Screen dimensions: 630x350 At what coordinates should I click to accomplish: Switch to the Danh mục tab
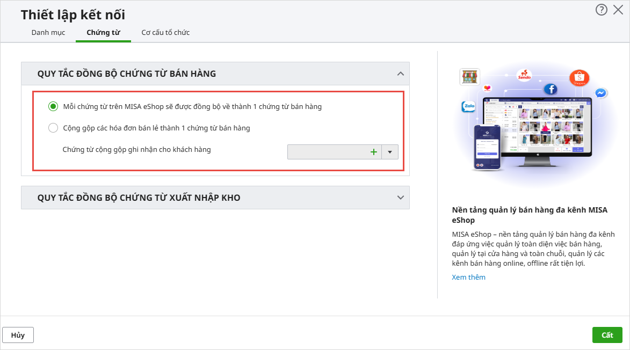[48, 33]
